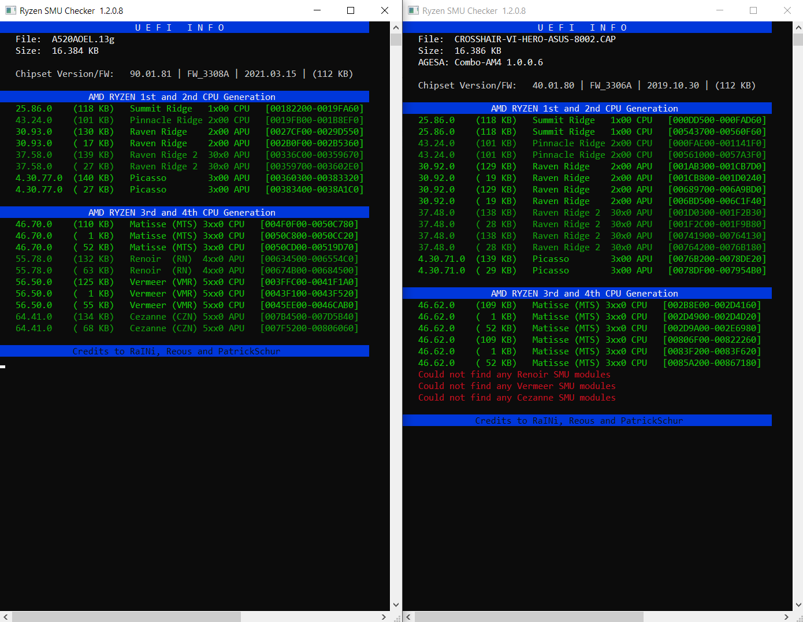Minimize the right Ryzen SMU Checker window

click(720, 10)
